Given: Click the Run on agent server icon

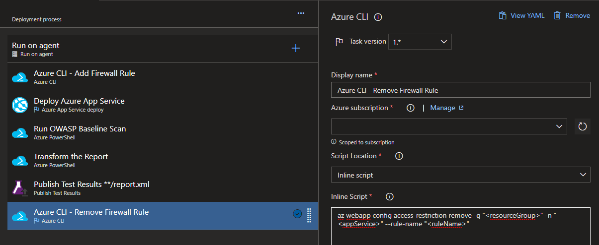Looking at the screenshot, I should pyautogui.click(x=15, y=54).
